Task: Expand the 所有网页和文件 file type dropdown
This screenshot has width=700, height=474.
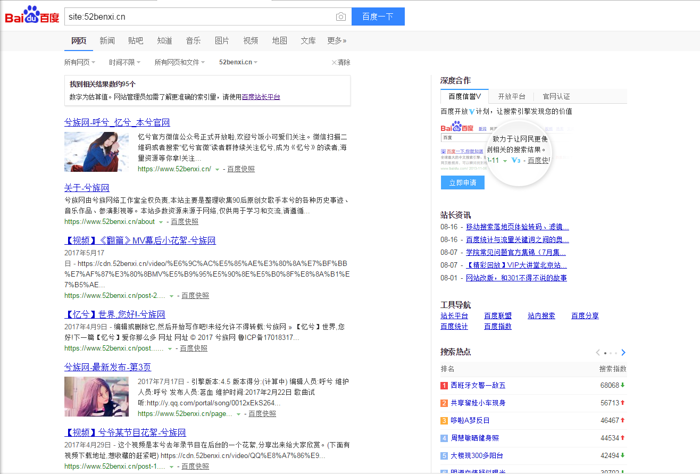Action: click(x=180, y=62)
